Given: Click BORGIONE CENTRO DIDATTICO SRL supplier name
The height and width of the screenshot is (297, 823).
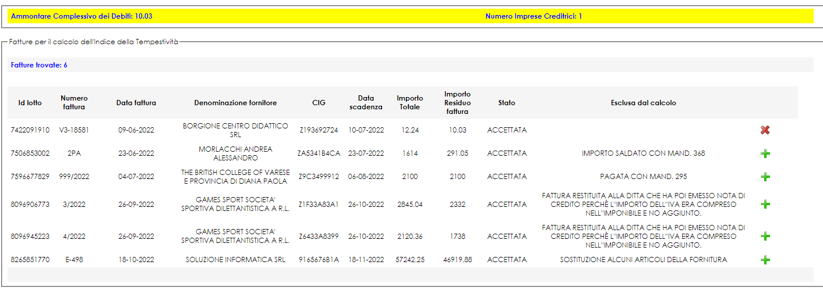Looking at the screenshot, I should pyautogui.click(x=235, y=130).
